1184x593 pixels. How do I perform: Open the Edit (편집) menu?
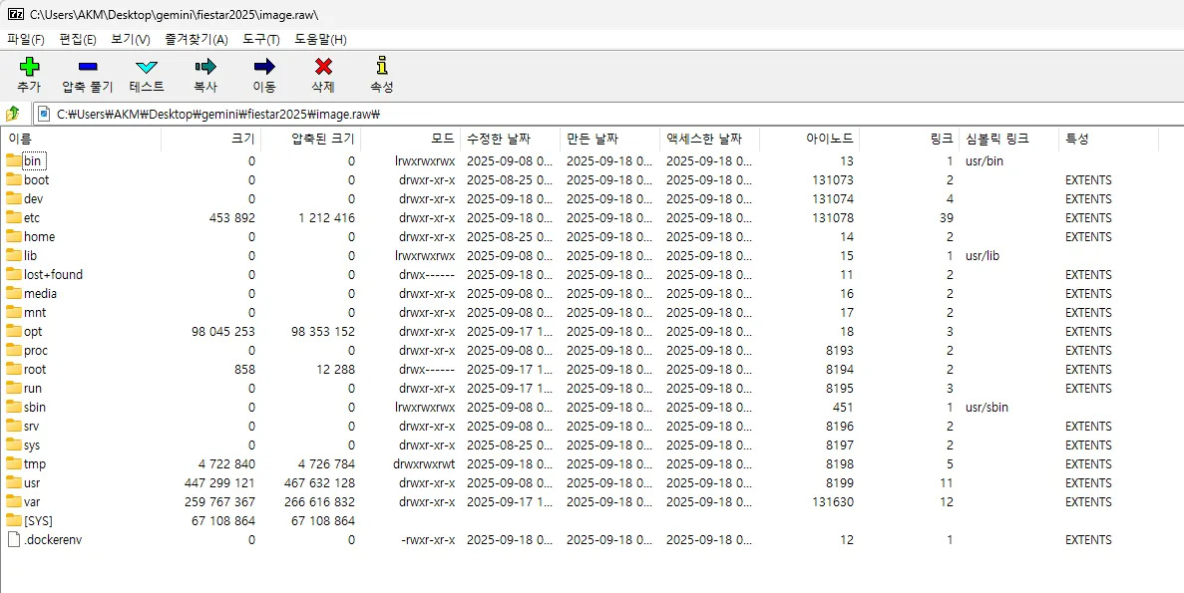pos(78,39)
